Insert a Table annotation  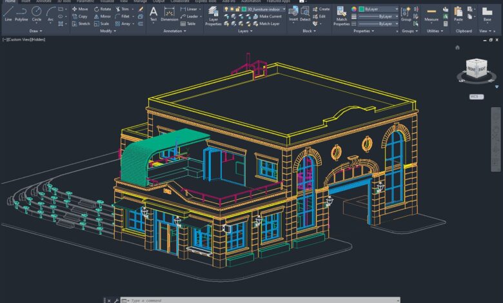[188, 24]
